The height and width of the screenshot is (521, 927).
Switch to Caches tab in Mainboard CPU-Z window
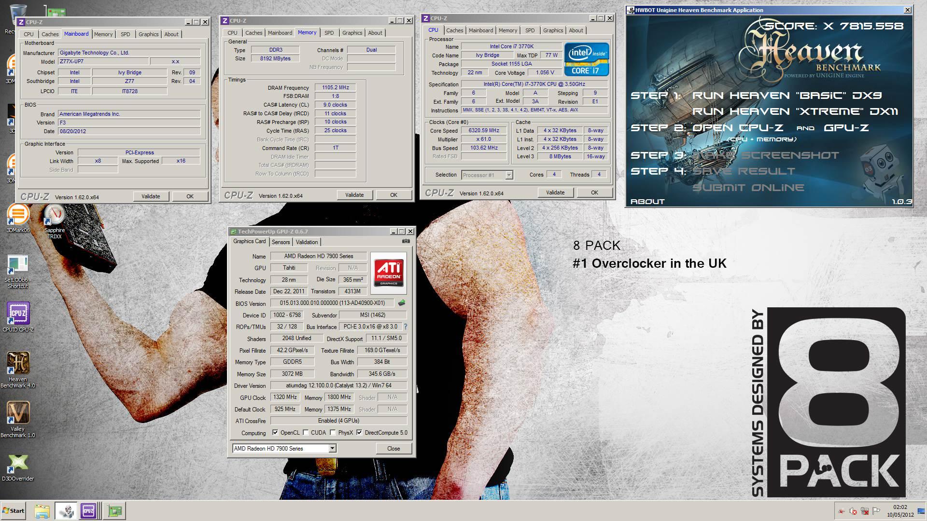pos(50,34)
